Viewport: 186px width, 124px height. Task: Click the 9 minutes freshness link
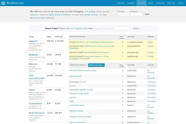[151, 101]
